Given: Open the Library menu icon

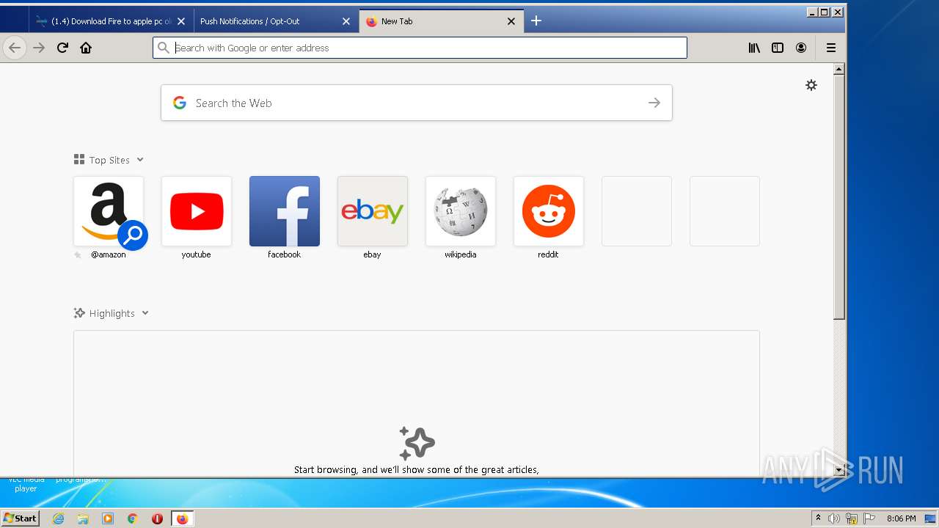Looking at the screenshot, I should (x=754, y=48).
